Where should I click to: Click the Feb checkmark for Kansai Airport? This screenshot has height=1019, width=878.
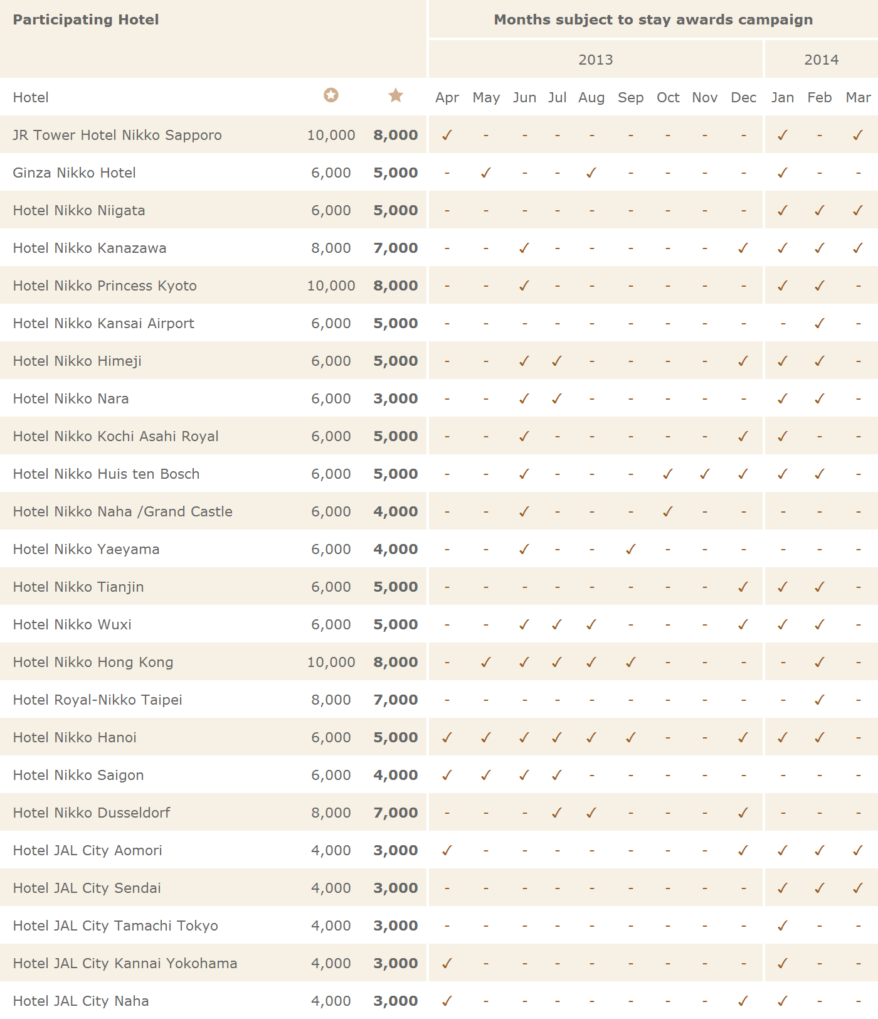click(x=820, y=323)
